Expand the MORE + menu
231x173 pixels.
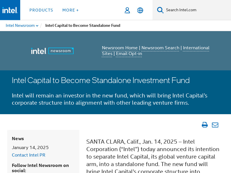pos(70,10)
